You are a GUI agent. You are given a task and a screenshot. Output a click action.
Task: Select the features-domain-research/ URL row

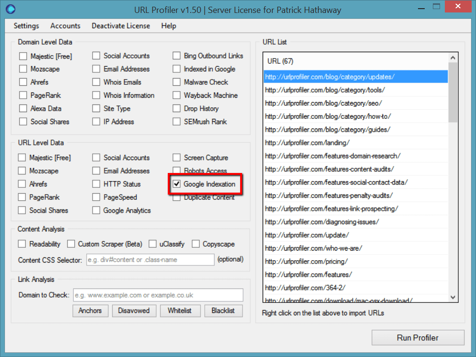point(356,156)
